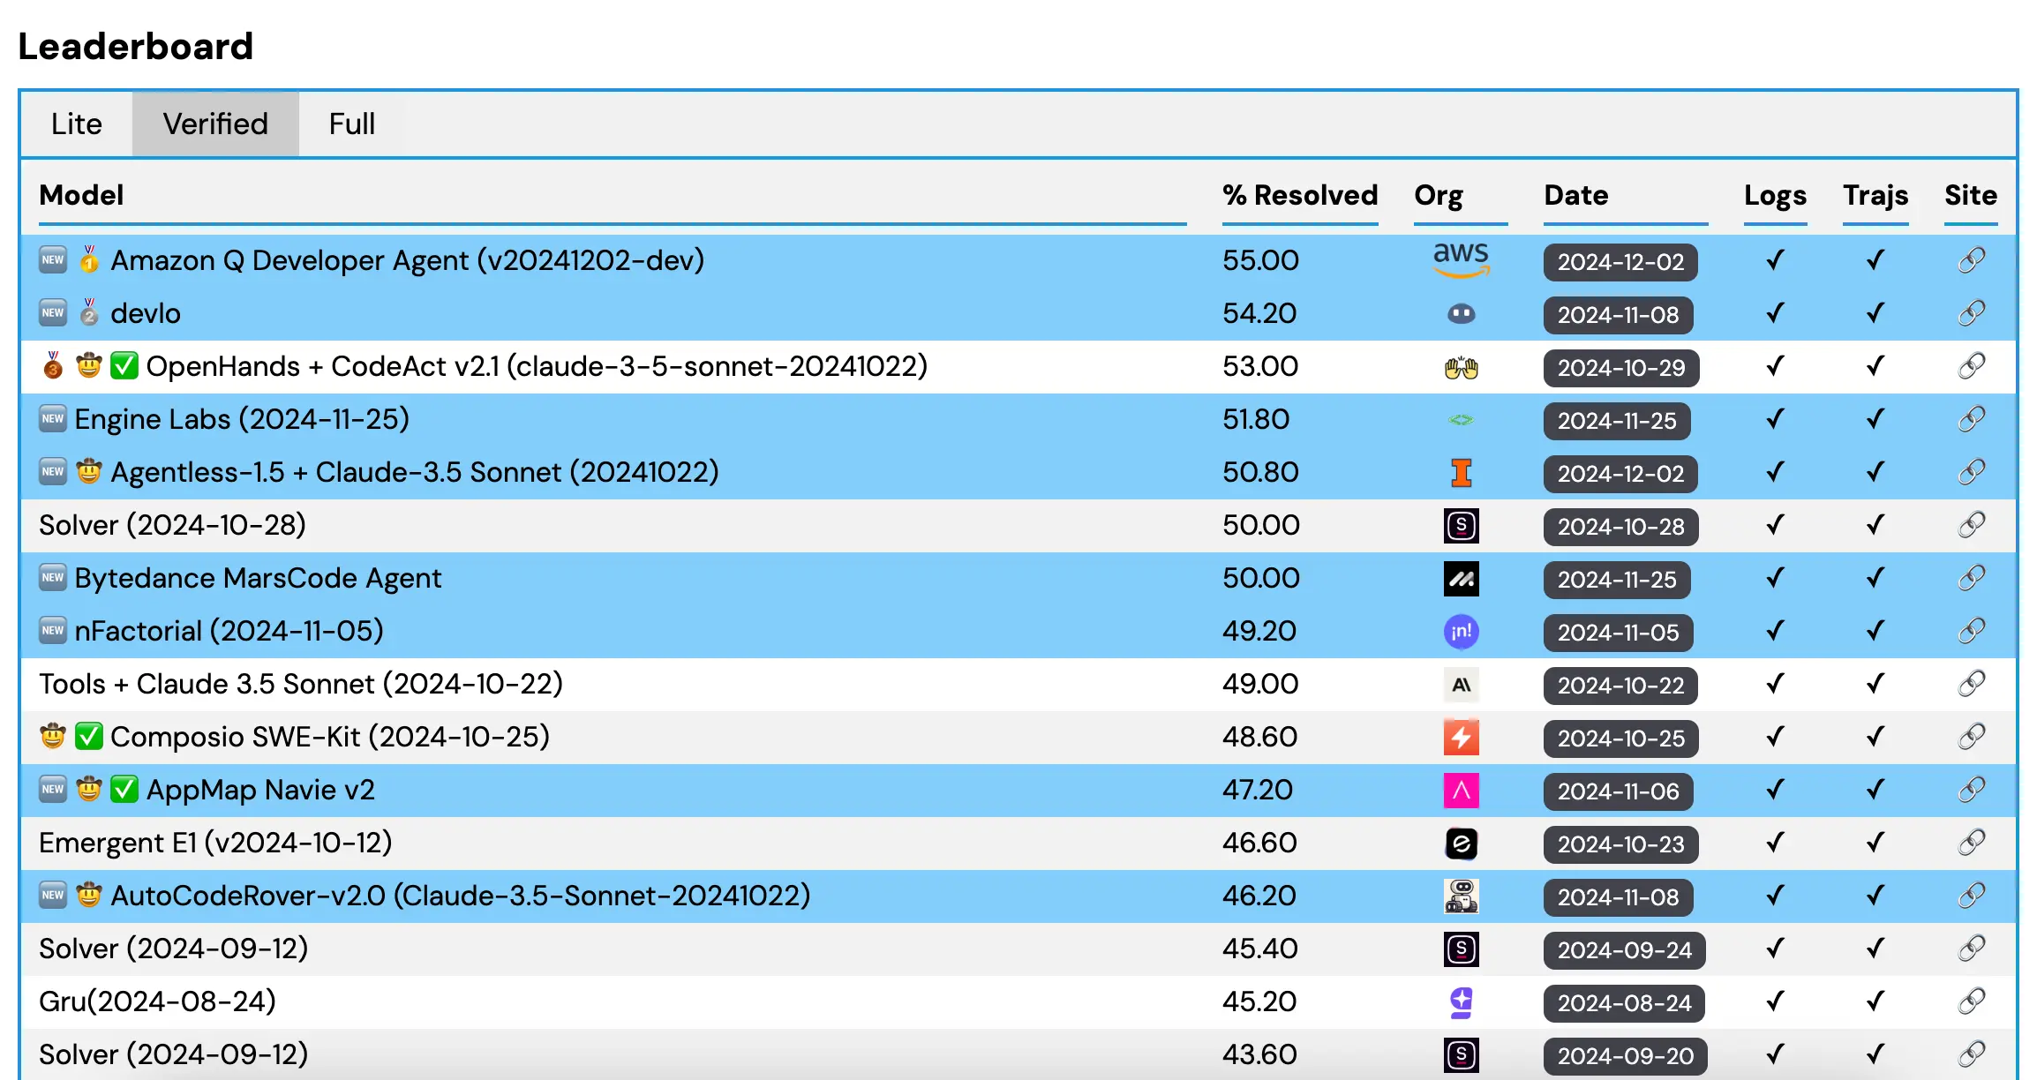The width and height of the screenshot is (2037, 1080).
Task: Click the AWS org logo icon
Action: (x=1461, y=259)
